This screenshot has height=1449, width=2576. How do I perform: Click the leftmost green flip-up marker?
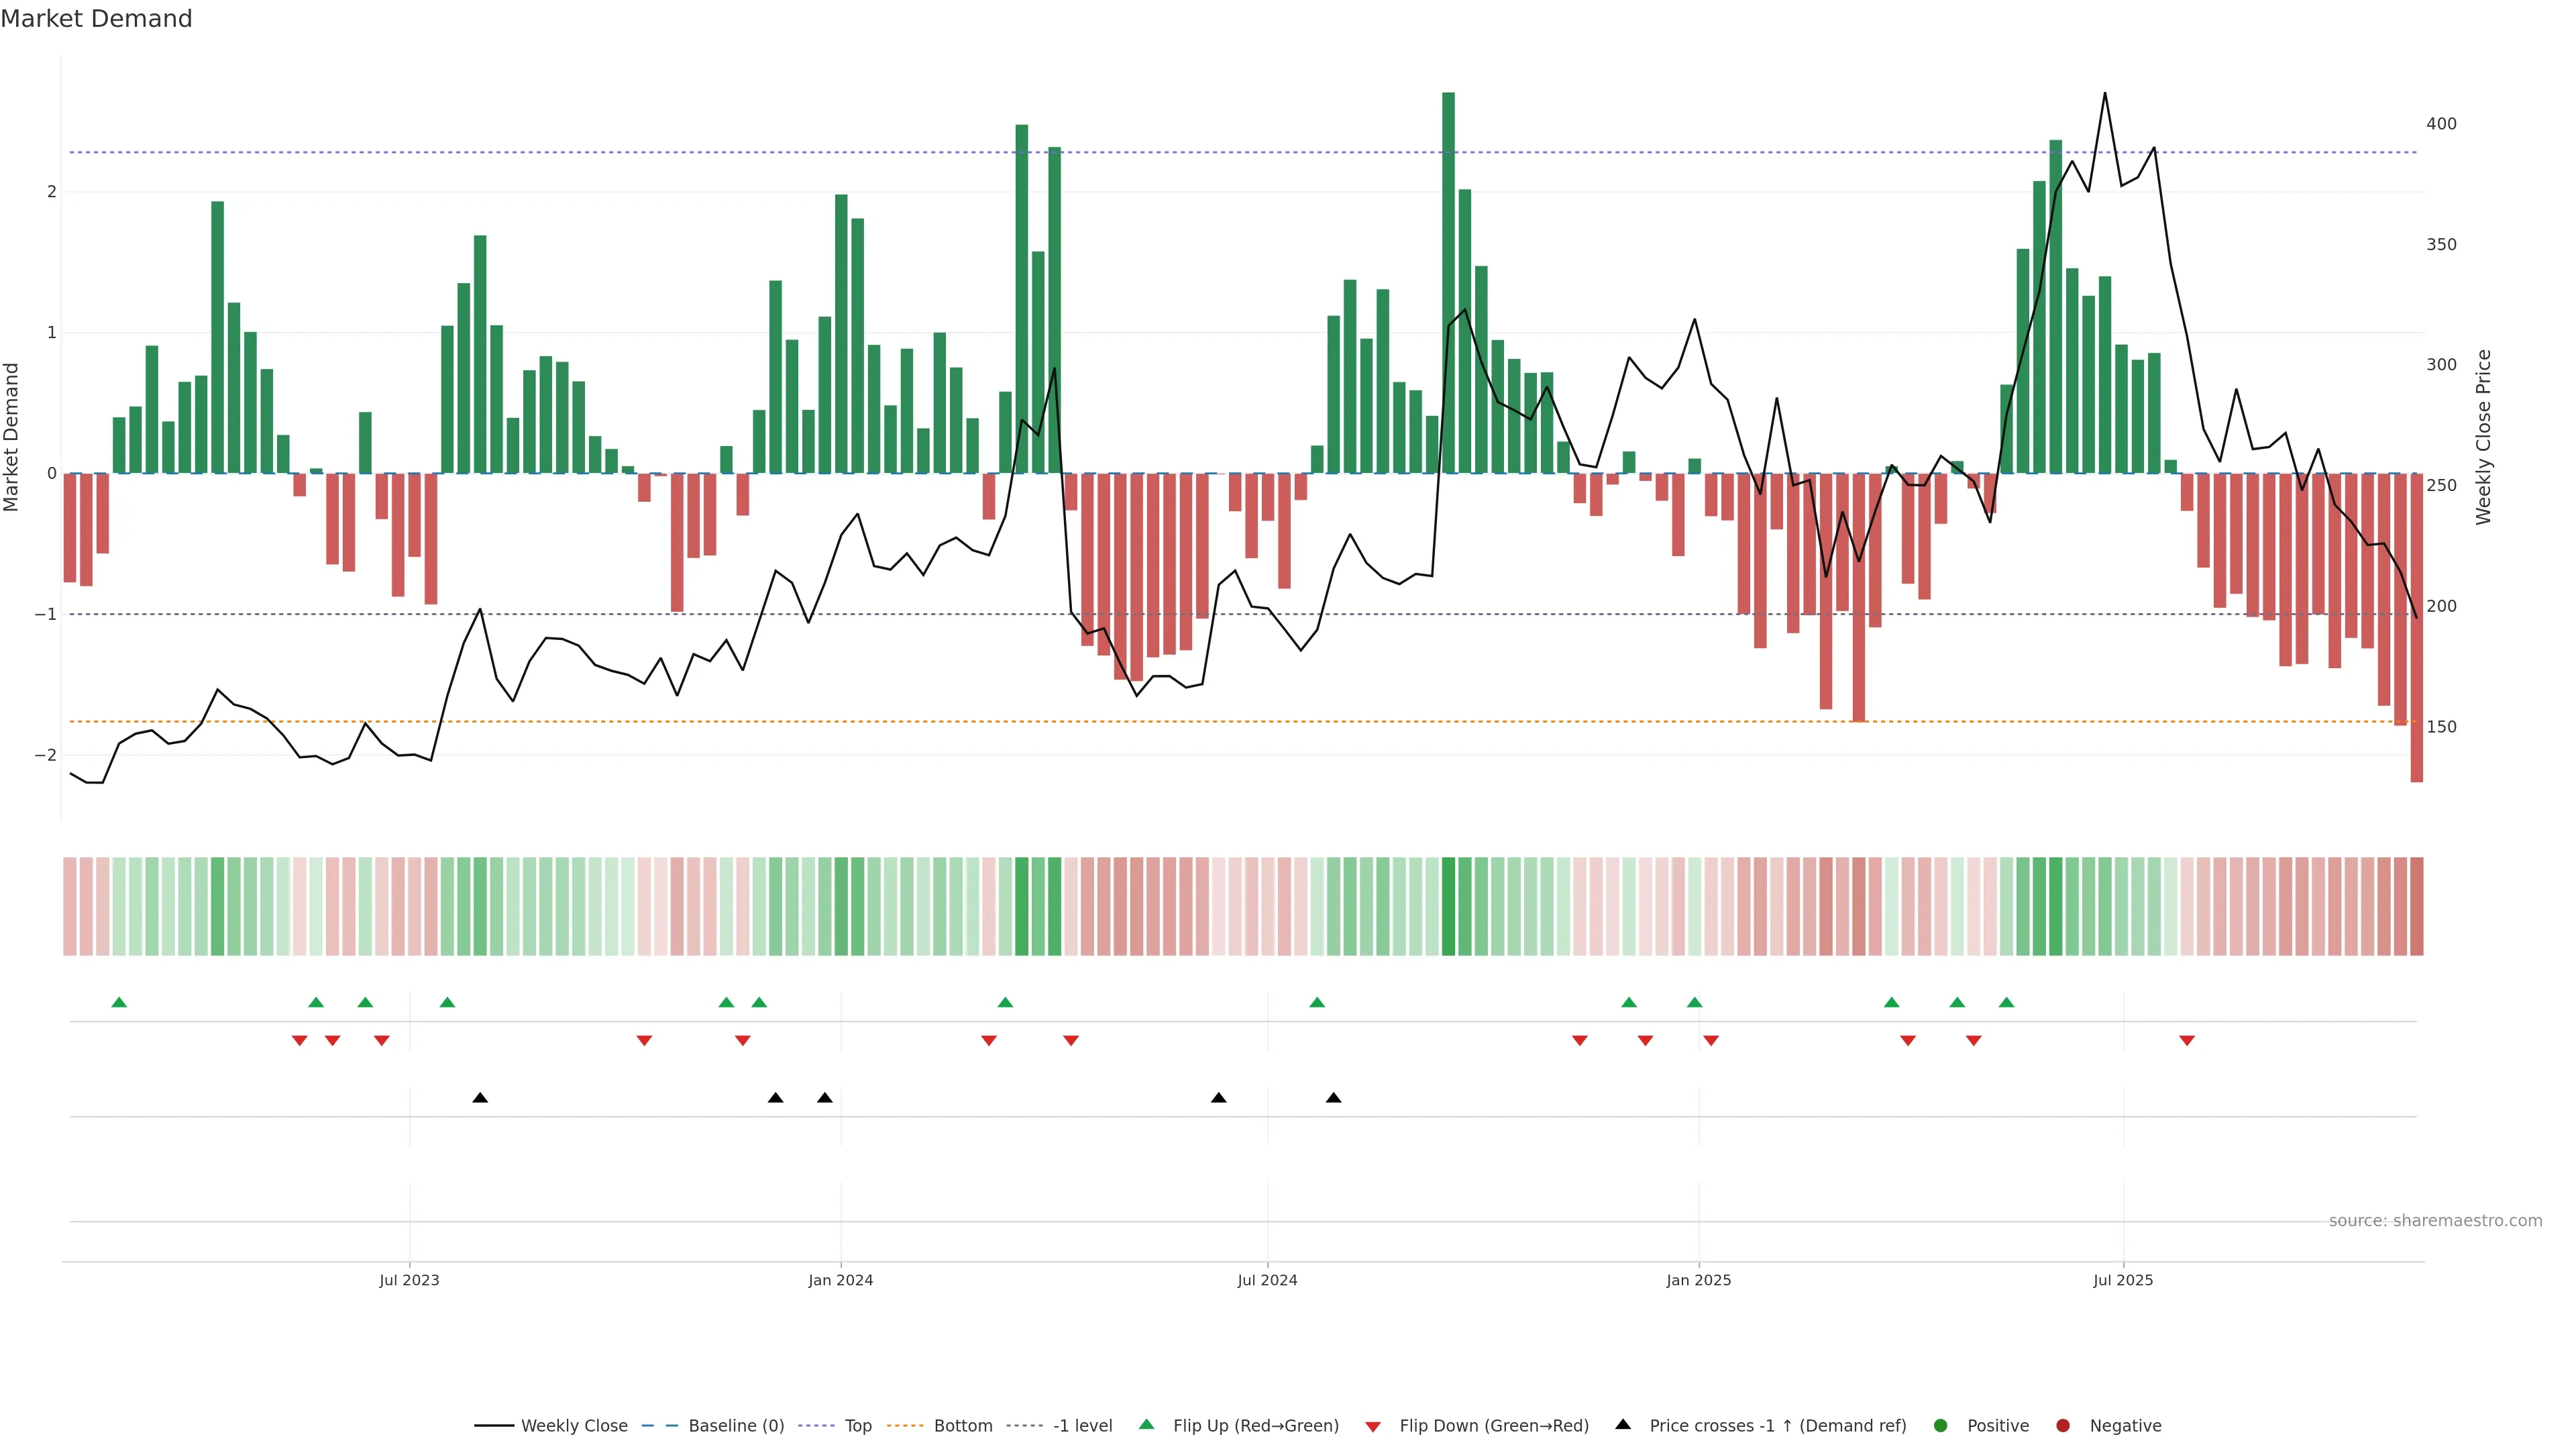point(119,1002)
